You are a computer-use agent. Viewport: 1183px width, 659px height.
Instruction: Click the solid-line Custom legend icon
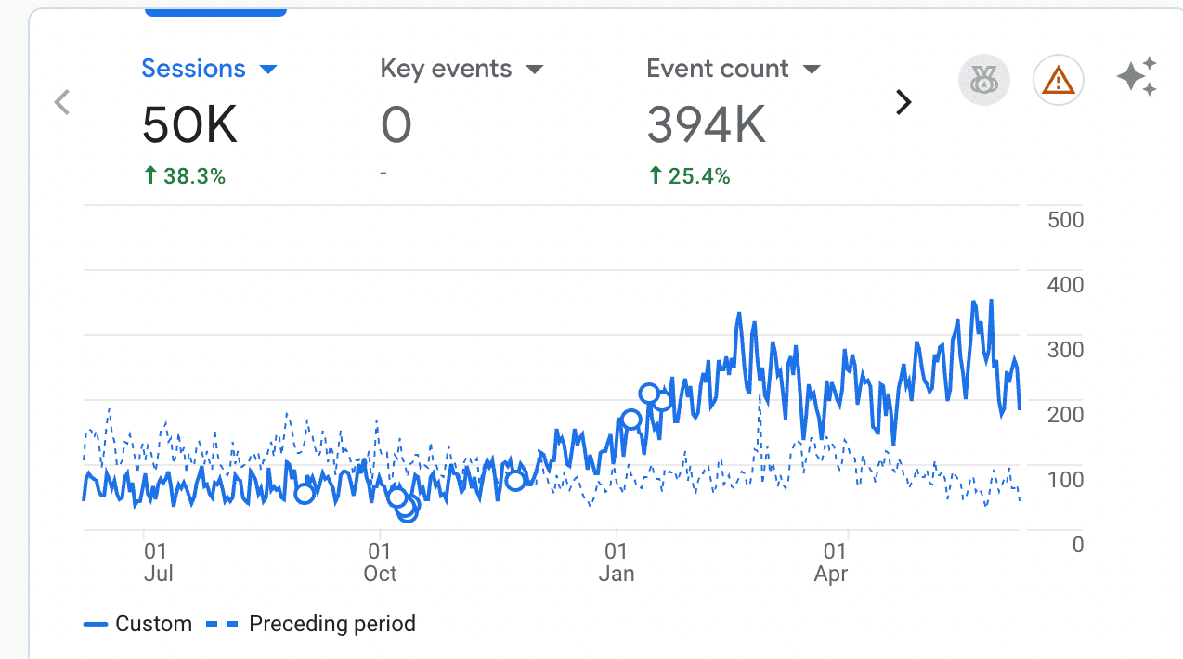[95, 624]
